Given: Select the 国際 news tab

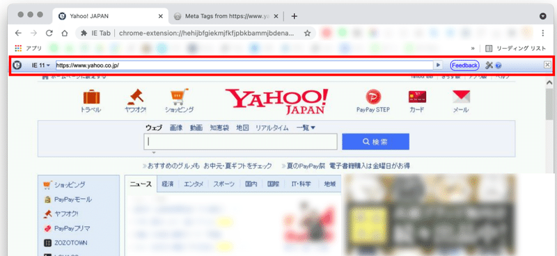Looking at the screenshot, I should click(273, 184).
